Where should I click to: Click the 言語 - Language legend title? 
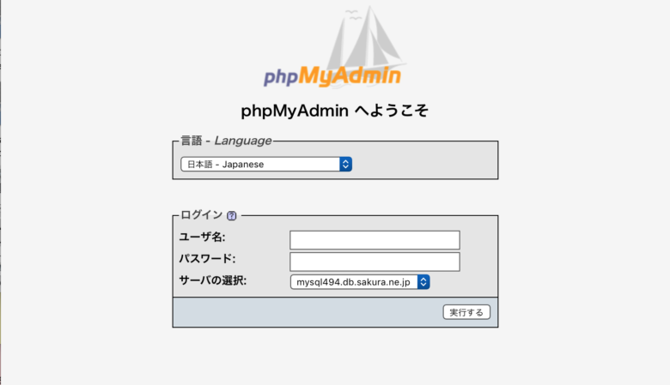(226, 141)
